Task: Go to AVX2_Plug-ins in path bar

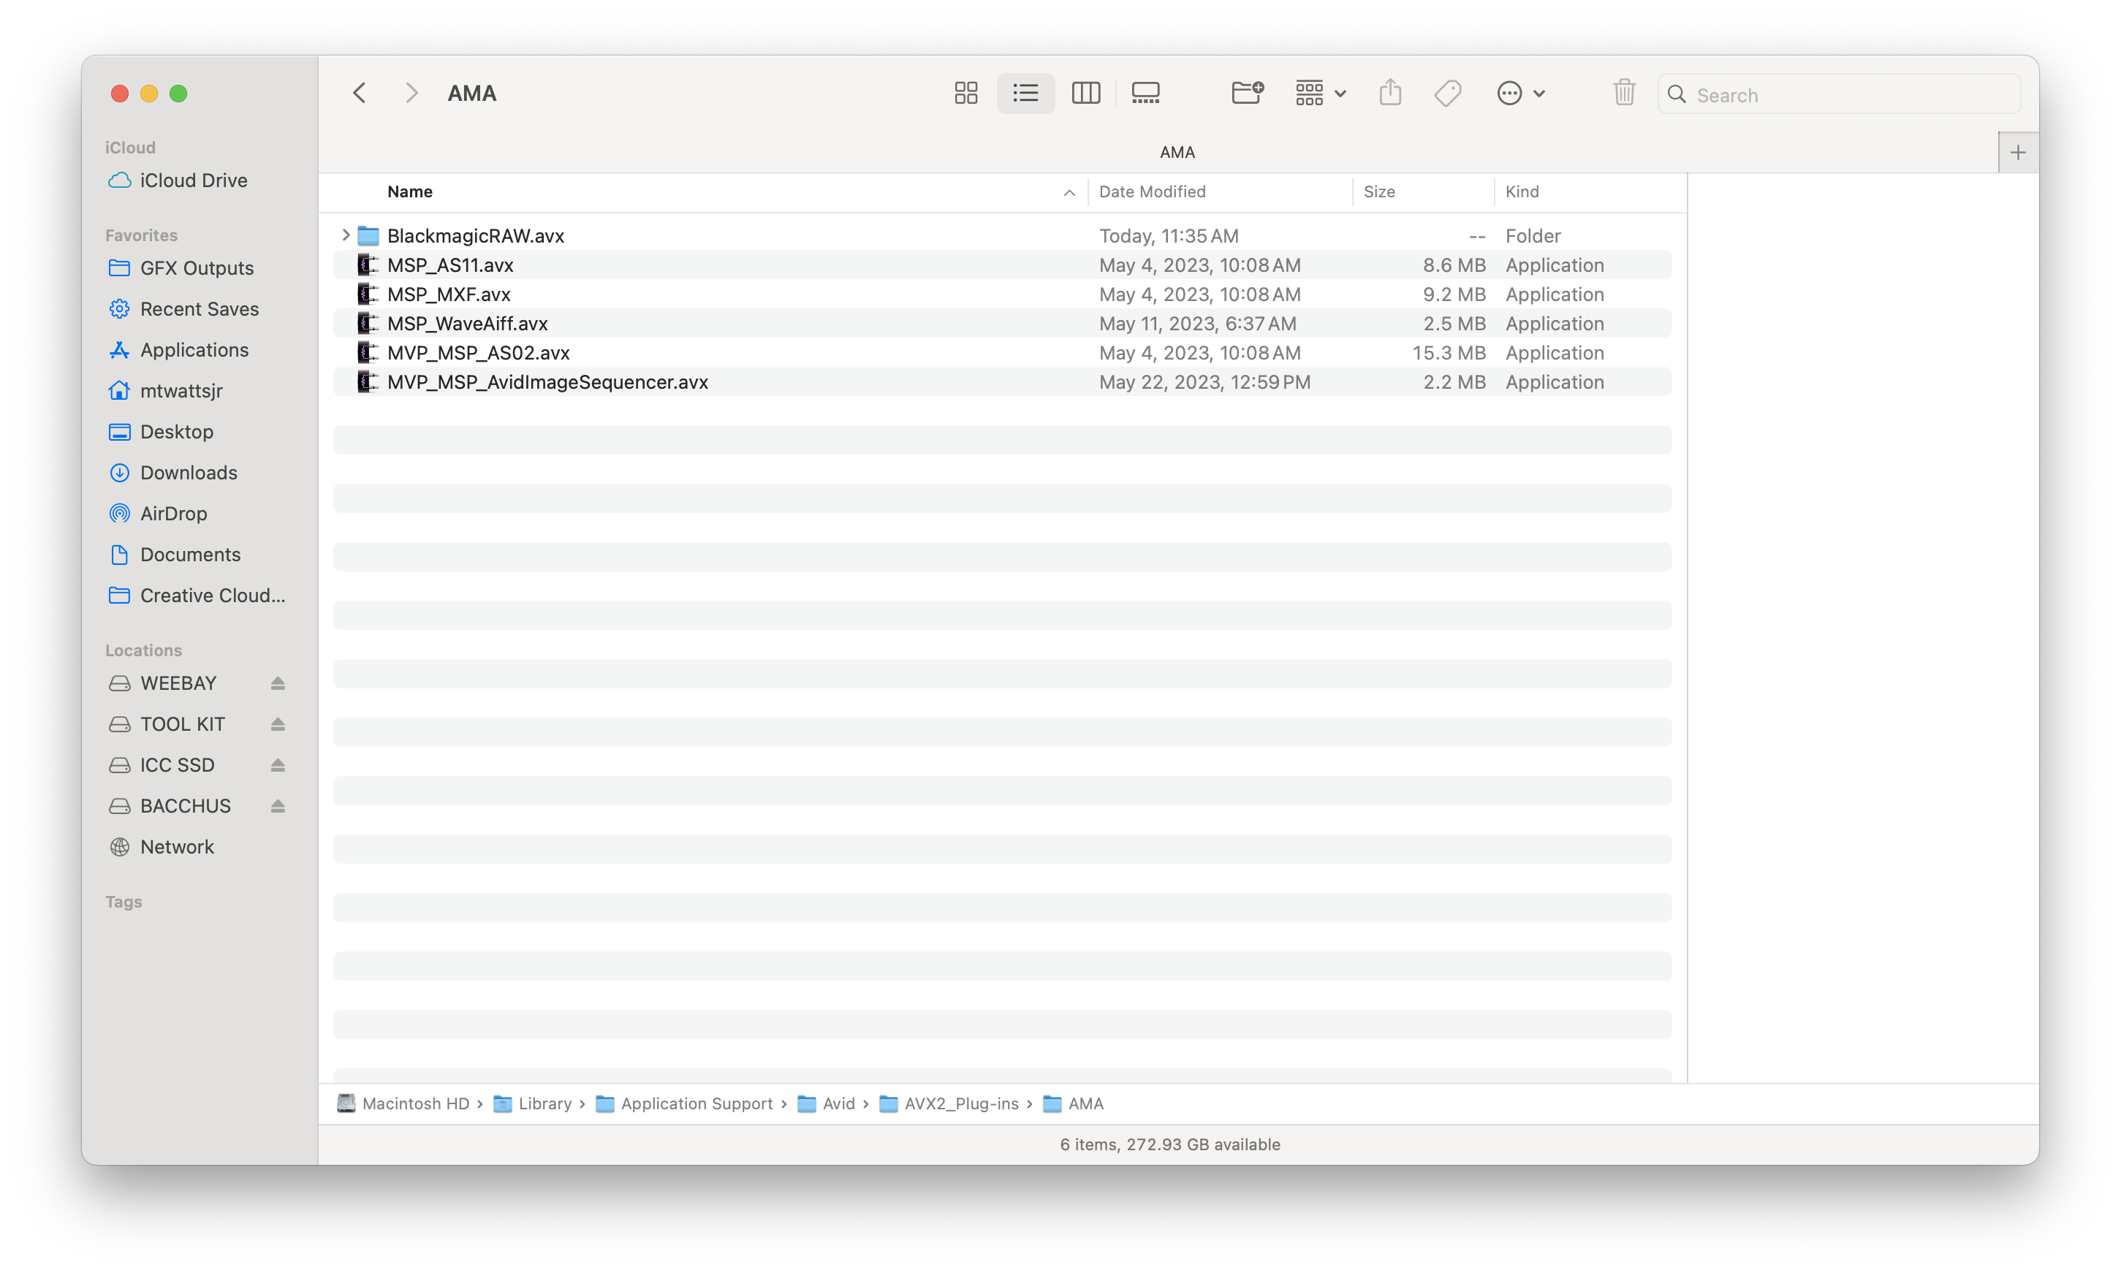Action: click(949, 1103)
